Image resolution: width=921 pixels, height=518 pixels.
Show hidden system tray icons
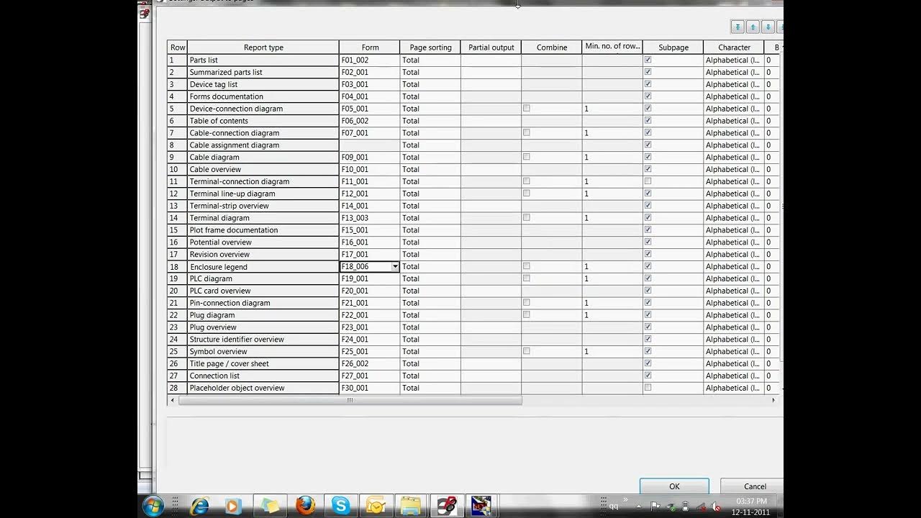(638, 506)
